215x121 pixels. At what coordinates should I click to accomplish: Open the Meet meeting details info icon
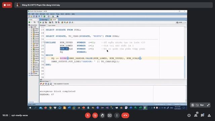pos(189,116)
